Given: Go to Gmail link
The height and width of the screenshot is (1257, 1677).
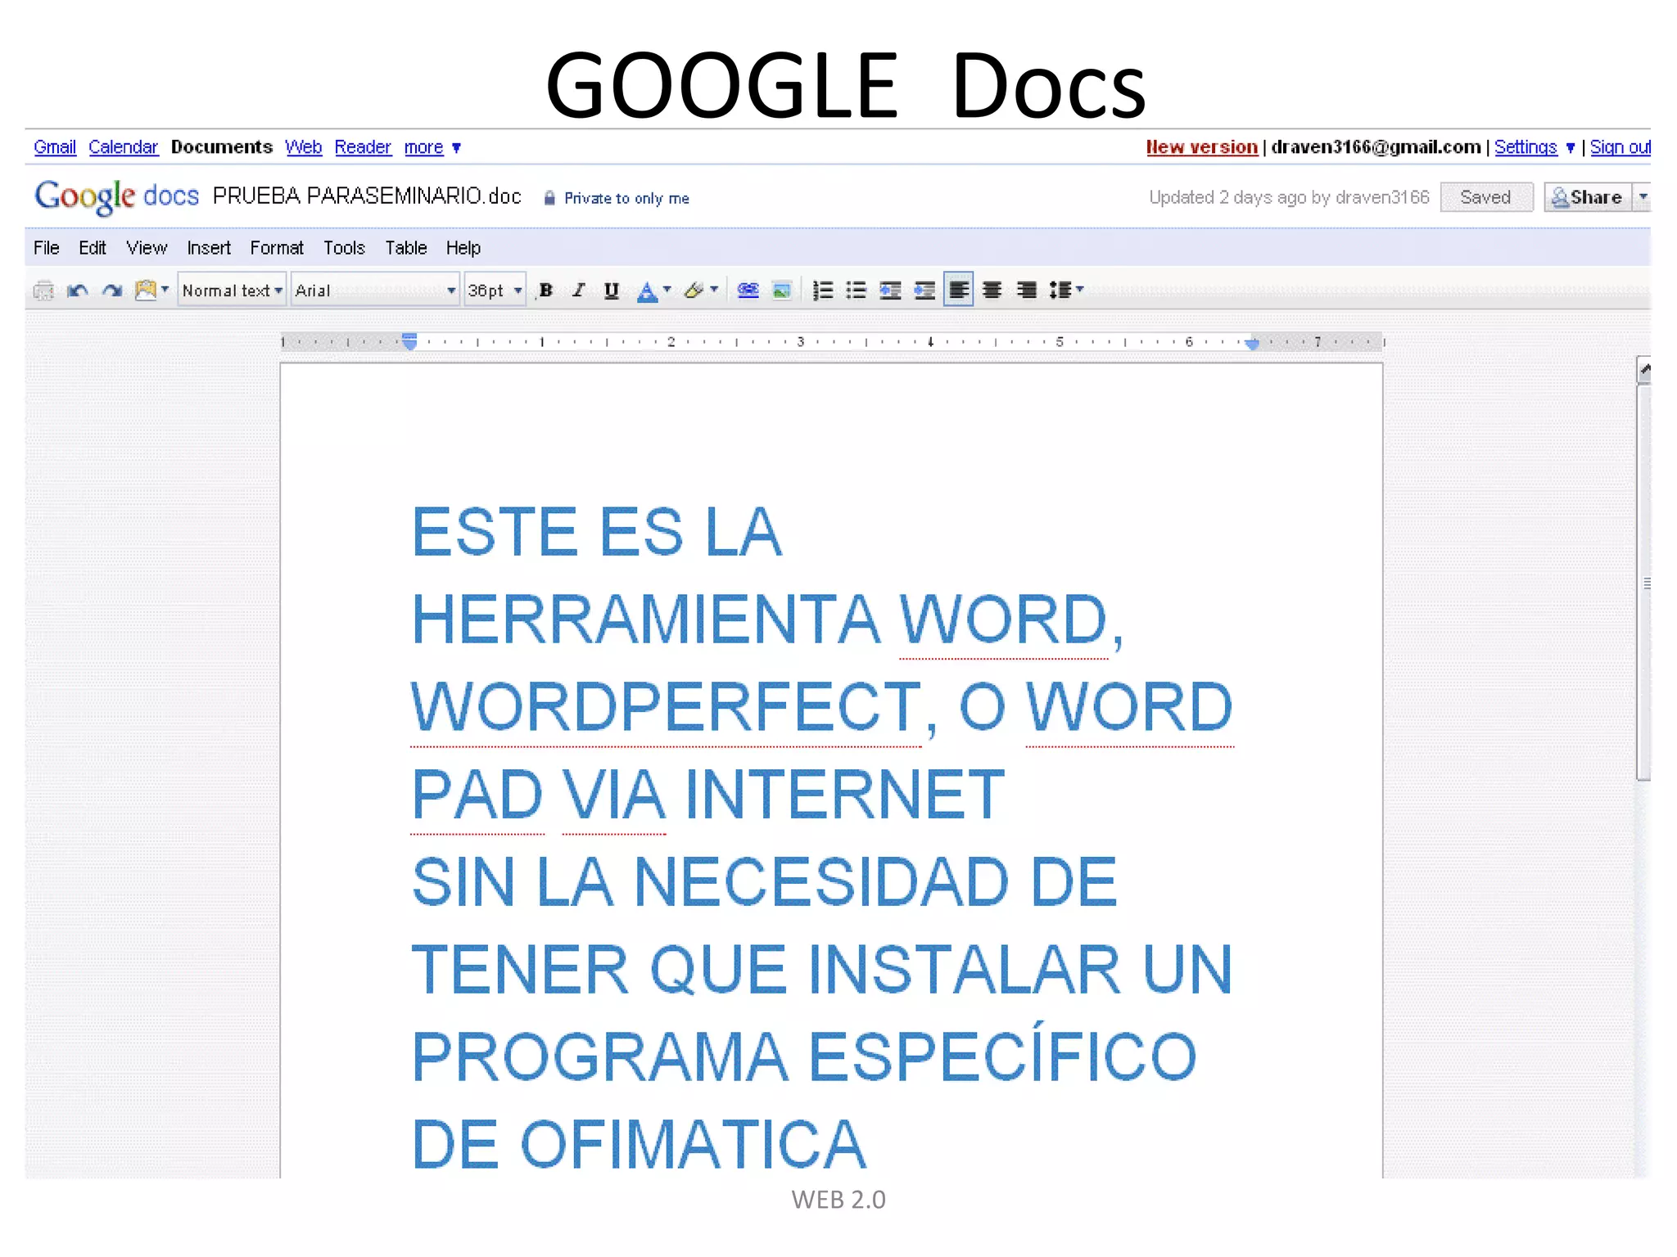Looking at the screenshot, I should 55,147.
